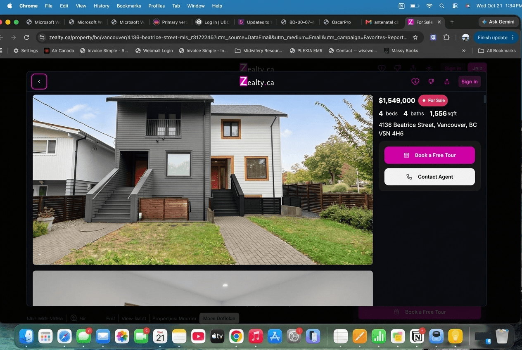Open the Music app from the dock
Viewport: 522px width, 350px height.
[256, 336]
